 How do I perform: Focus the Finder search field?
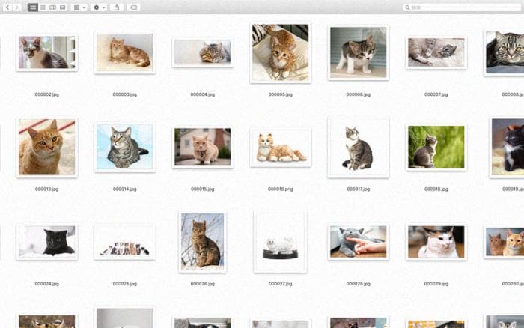[x=463, y=7]
